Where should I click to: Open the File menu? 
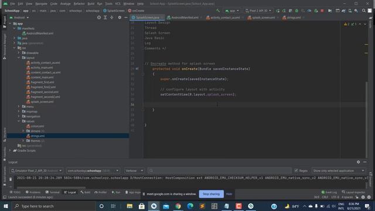(12, 4)
